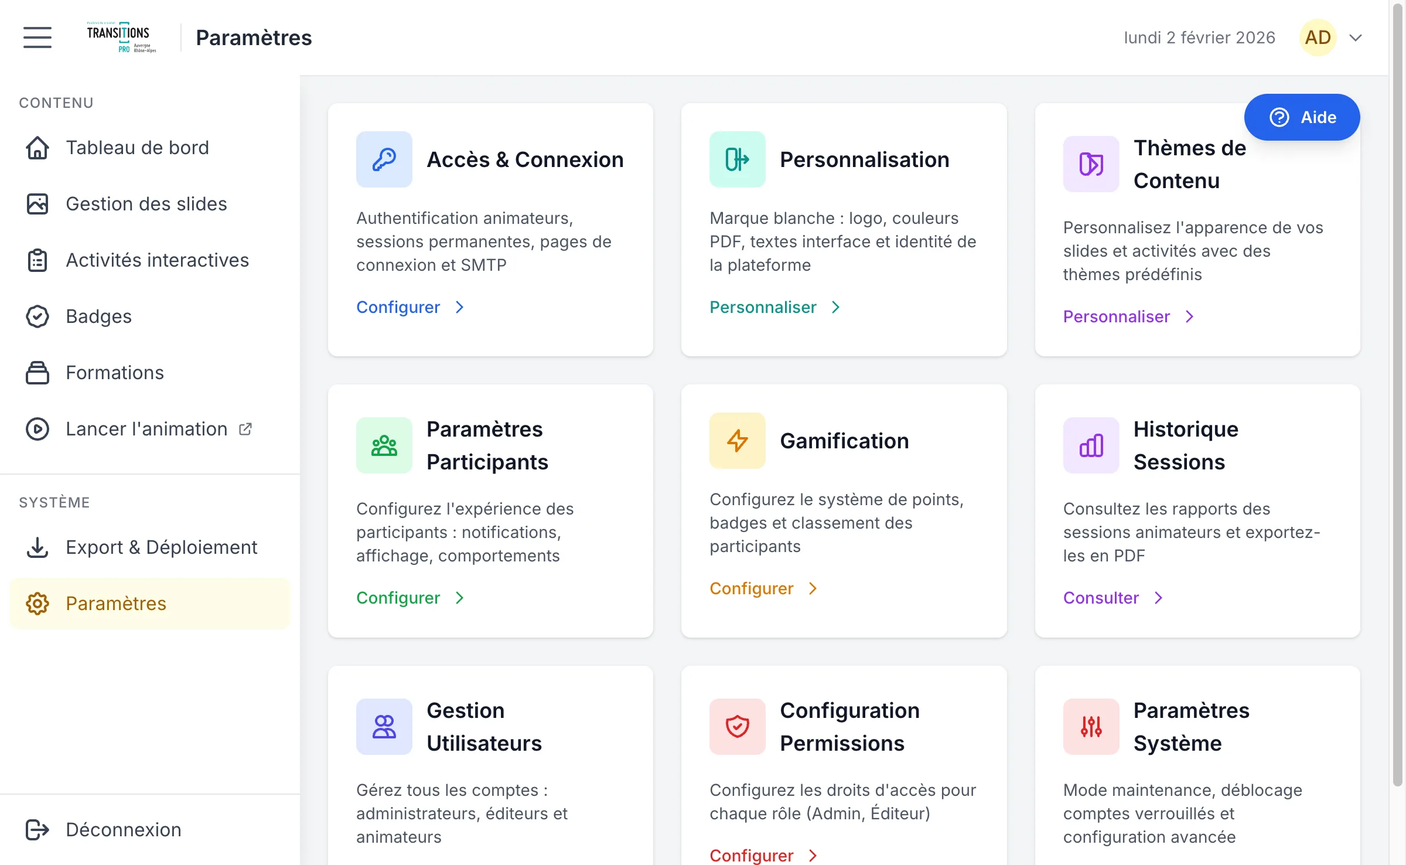
Task: Click the Paramètres page heading
Action: coord(254,38)
